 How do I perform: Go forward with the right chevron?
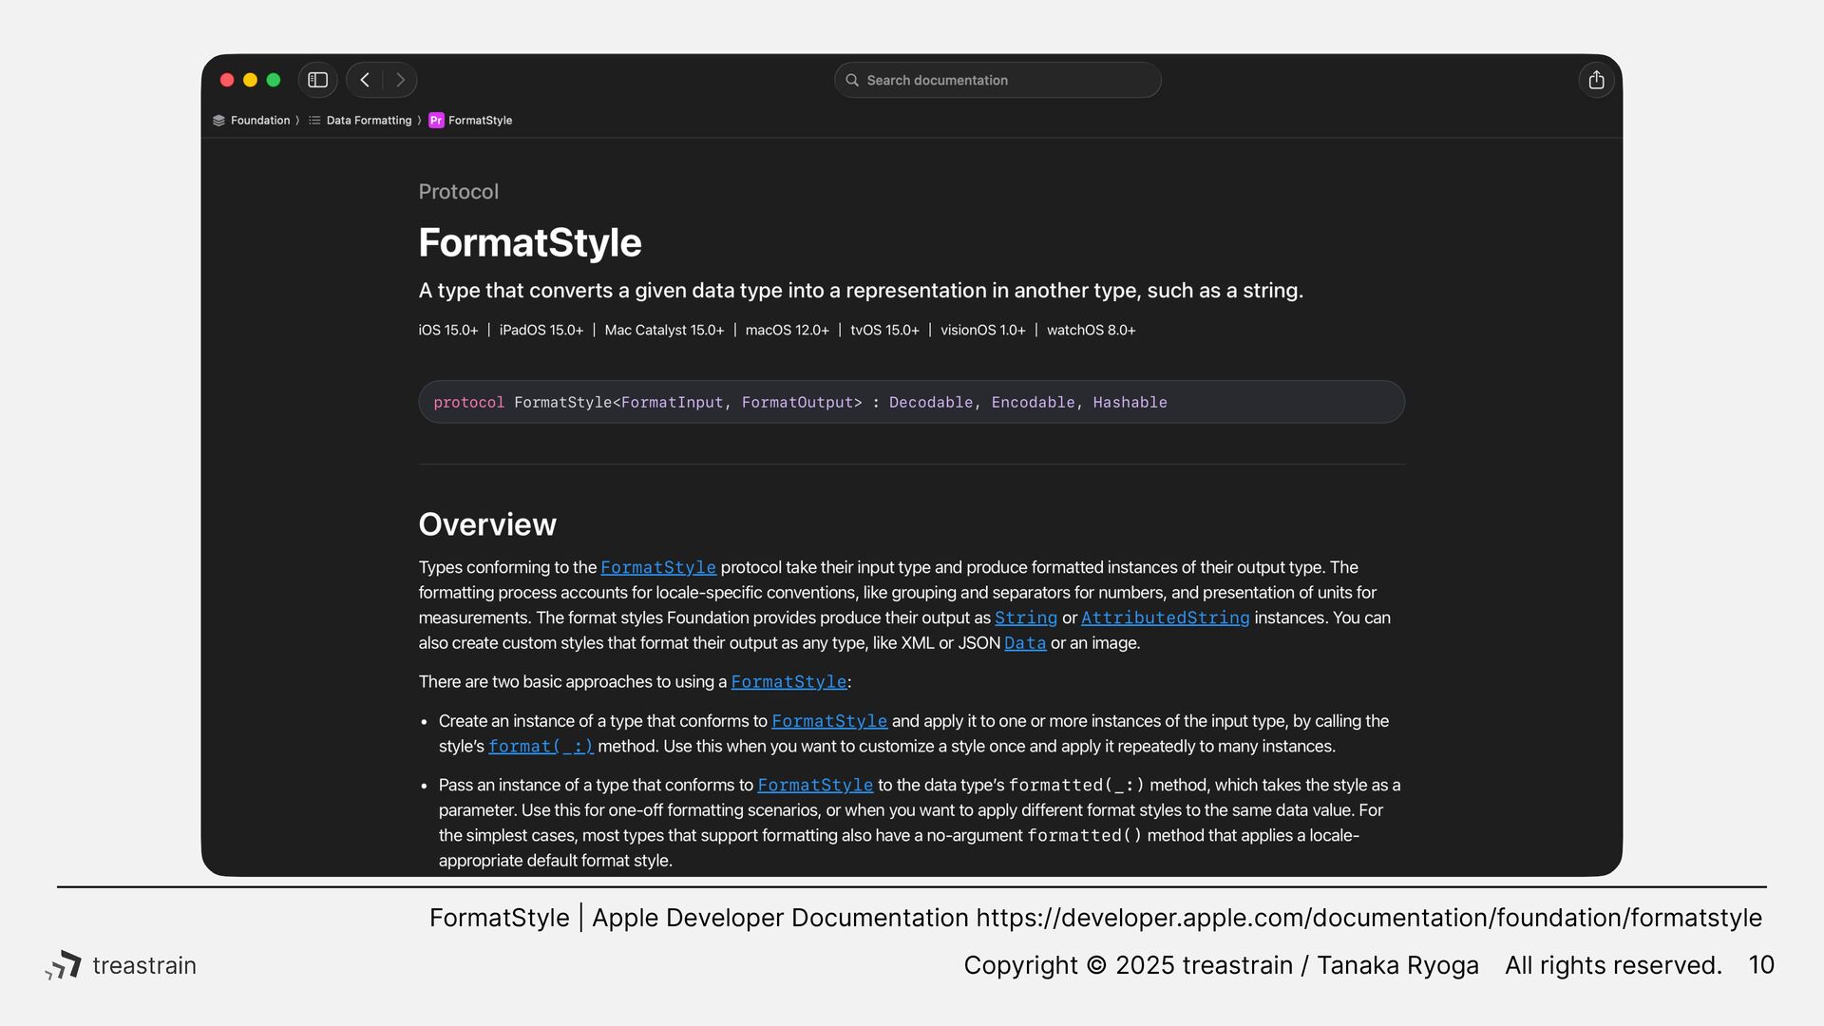(x=400, y=80)
